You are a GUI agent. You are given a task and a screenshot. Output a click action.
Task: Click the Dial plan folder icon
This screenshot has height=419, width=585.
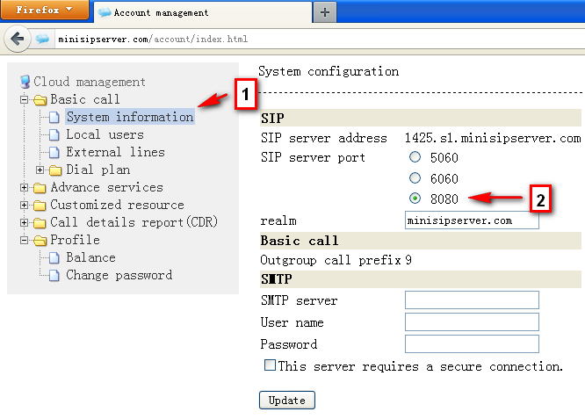pos(55,170)
